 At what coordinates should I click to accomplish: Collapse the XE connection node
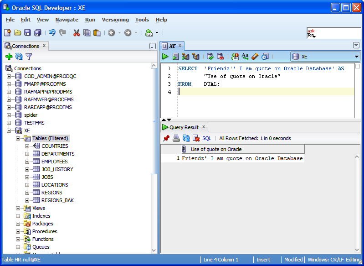point(9,130)
